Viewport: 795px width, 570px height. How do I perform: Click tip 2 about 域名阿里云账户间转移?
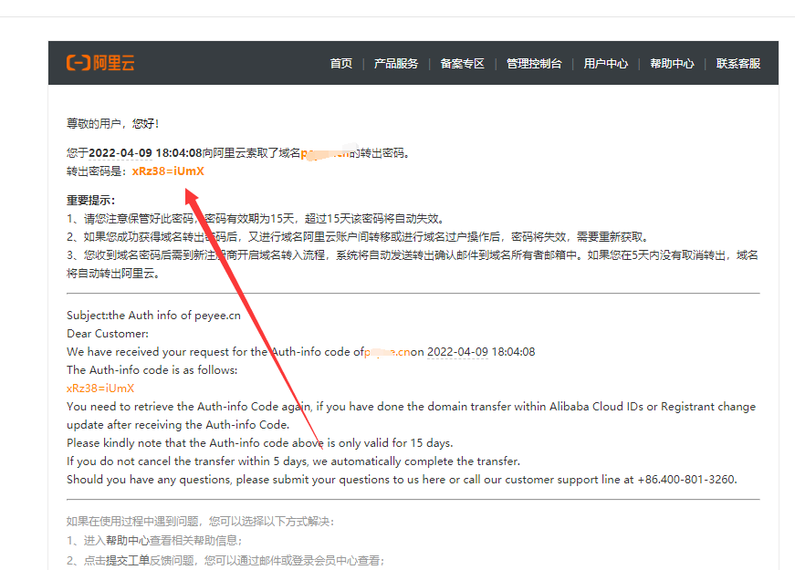pos(358,236)
